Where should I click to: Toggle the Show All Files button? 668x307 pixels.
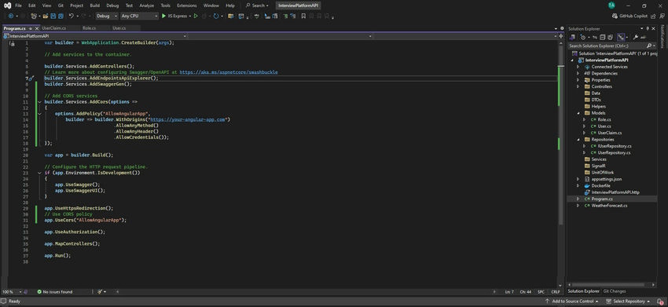coord(611,37)
